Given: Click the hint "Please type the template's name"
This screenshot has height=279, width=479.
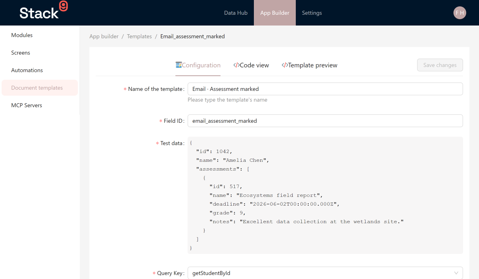Looking at the screenshot, I should (x=228, y=100).
